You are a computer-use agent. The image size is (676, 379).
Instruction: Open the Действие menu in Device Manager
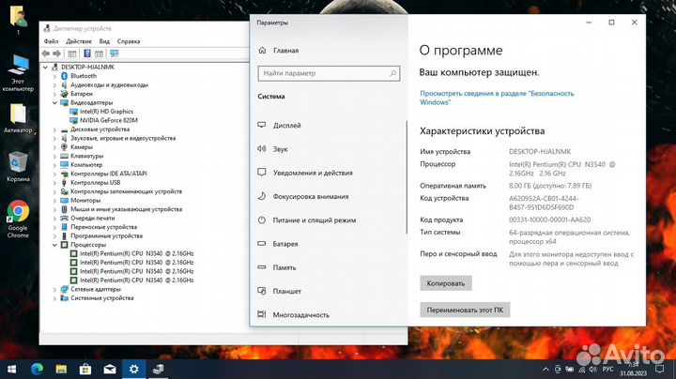(79, 41)
